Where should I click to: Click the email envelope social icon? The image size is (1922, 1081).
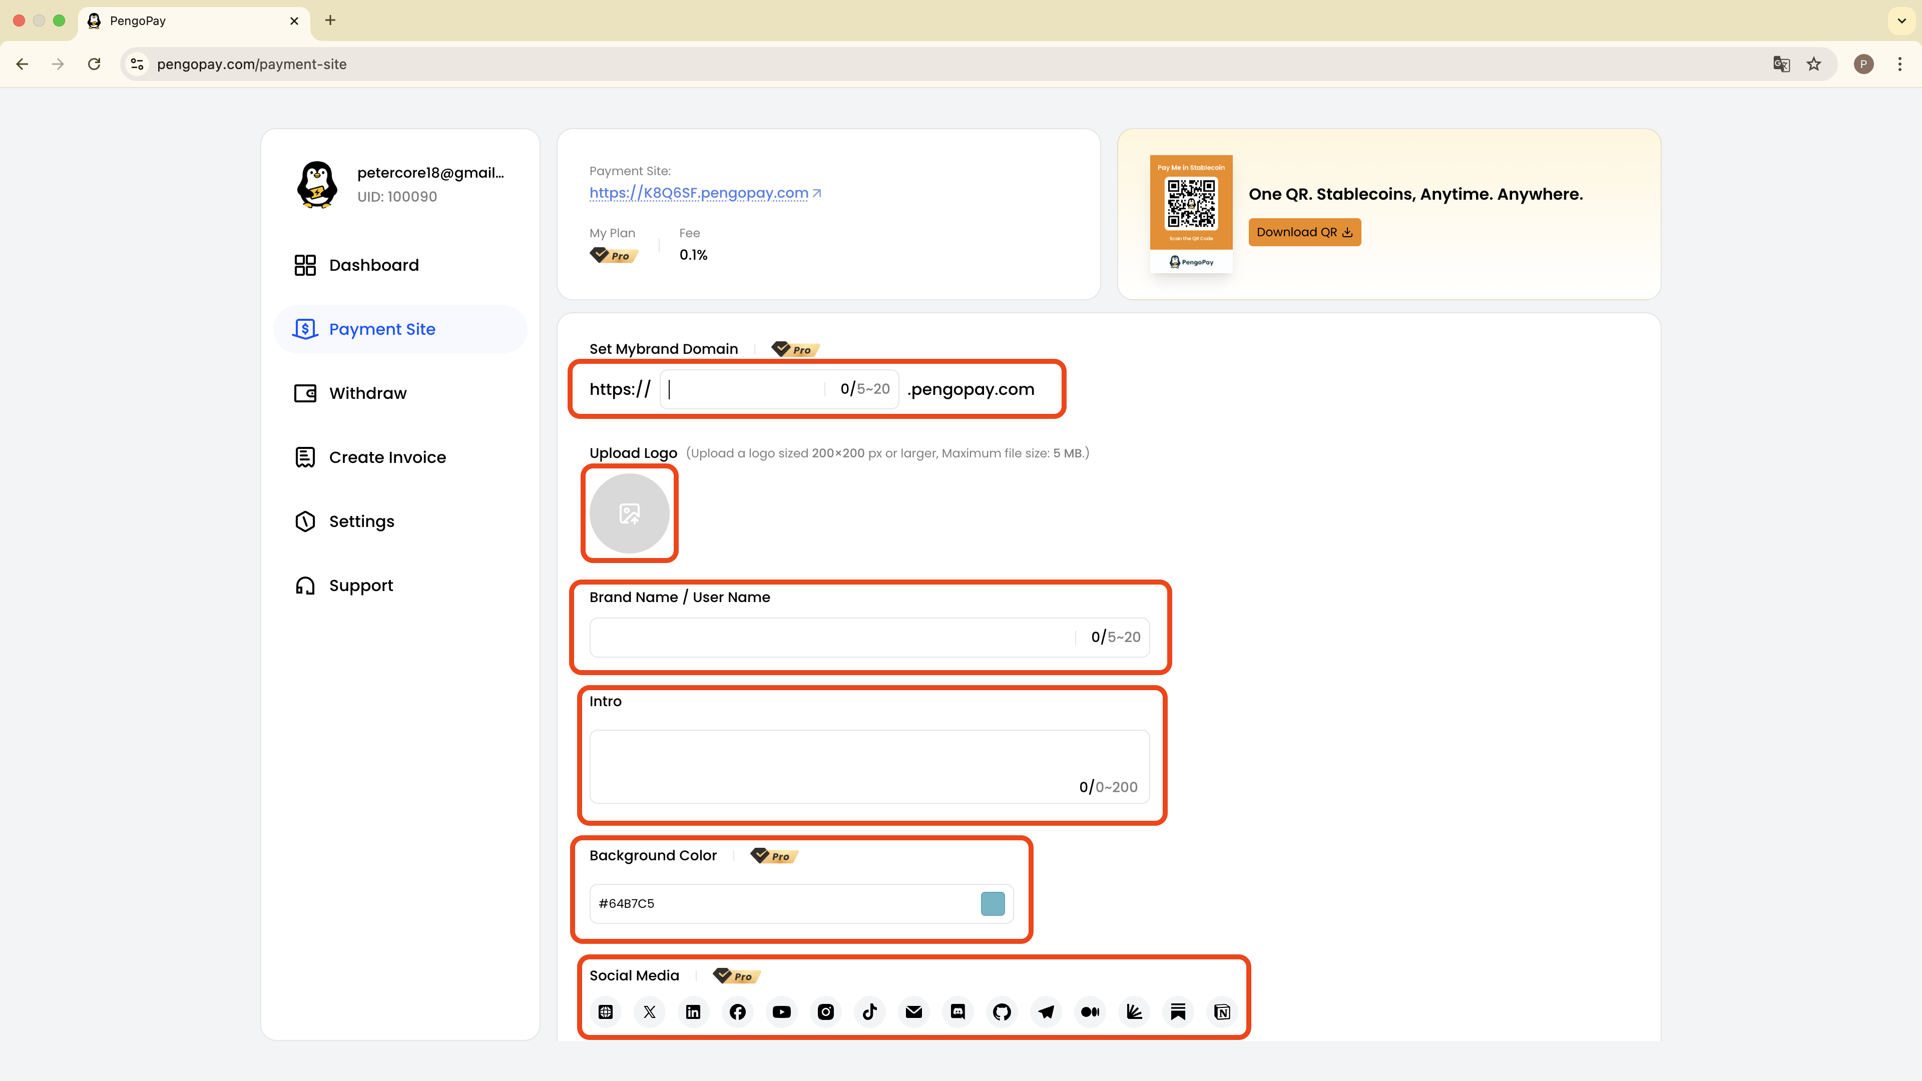pos(914,1011)
